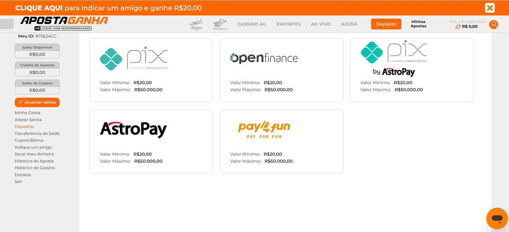Click the orange Depósito button
The width and height of the screenshot is (509, 232).
pos(386,24)
